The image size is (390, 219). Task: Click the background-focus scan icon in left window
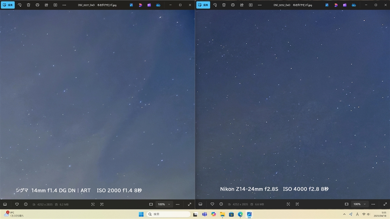click(93, 204)
